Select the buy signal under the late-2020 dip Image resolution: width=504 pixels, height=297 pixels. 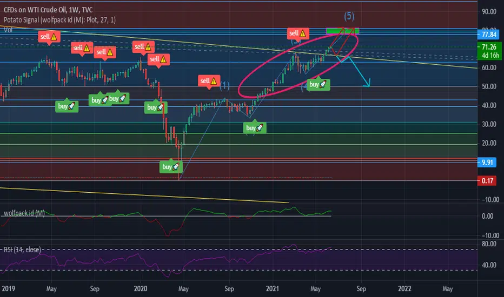pyautogui.click(x=255, y=128)
